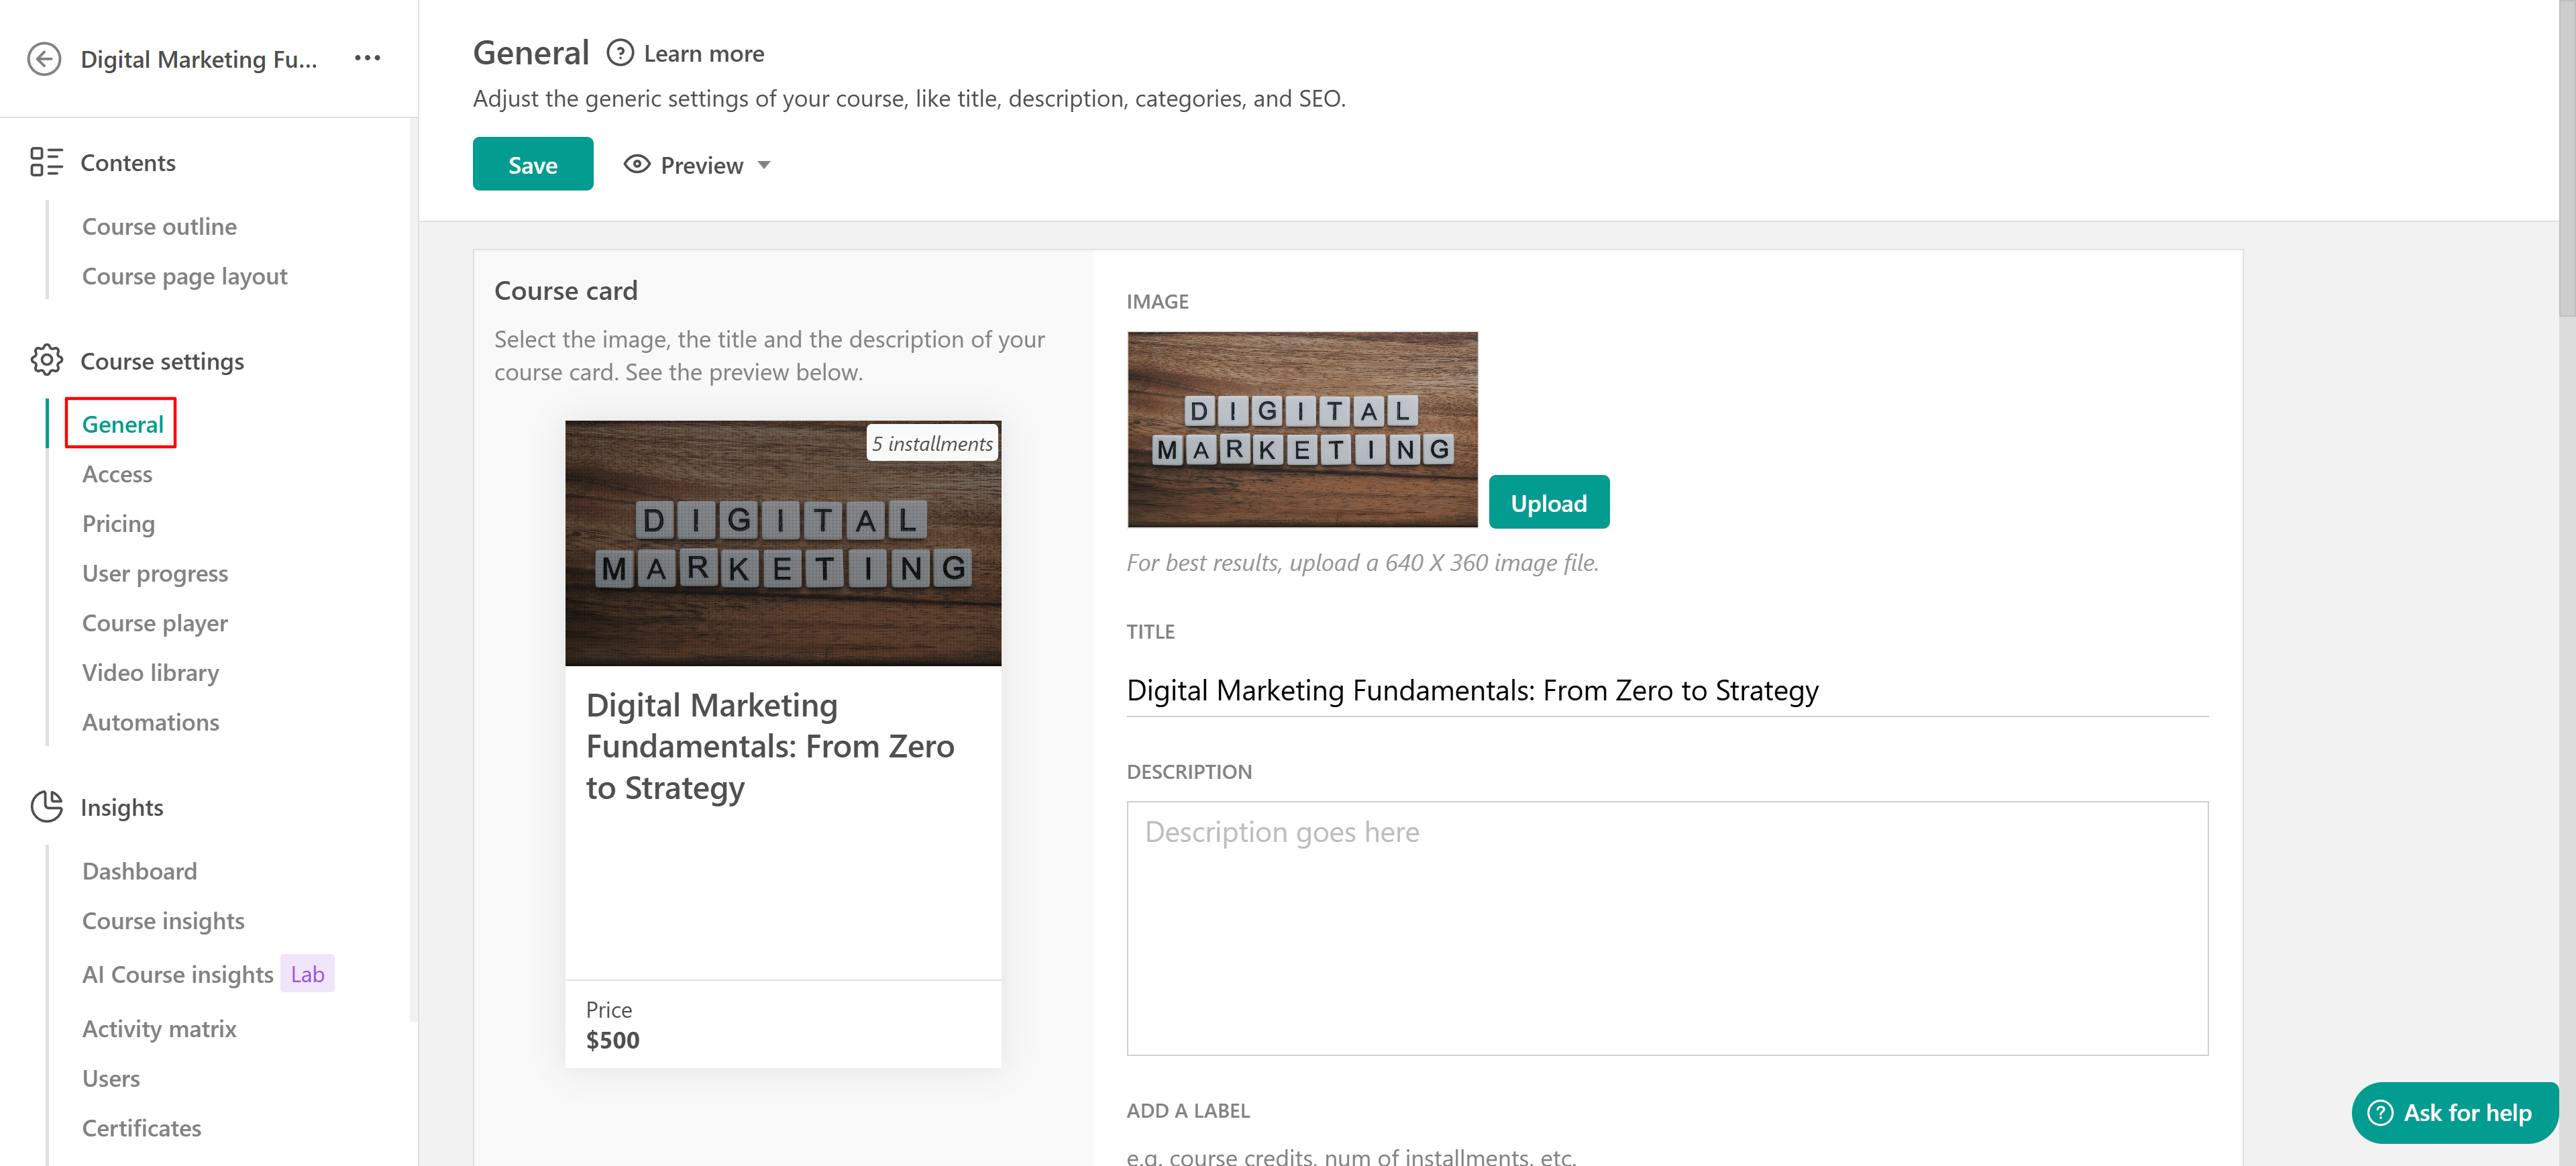Screen dimensions: 2576x1166
Task: Open the three-dots course options menu
Action: click(x=367, y=58)
